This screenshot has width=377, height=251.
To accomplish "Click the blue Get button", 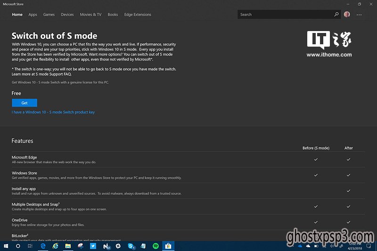I will (25, 103).
